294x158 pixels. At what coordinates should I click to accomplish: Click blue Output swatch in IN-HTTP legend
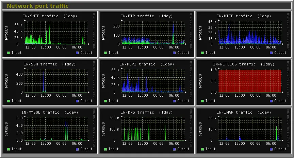coord(271,53)
